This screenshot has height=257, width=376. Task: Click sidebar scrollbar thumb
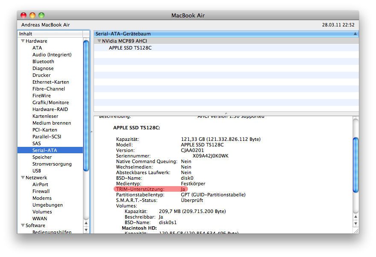[86, 106]
